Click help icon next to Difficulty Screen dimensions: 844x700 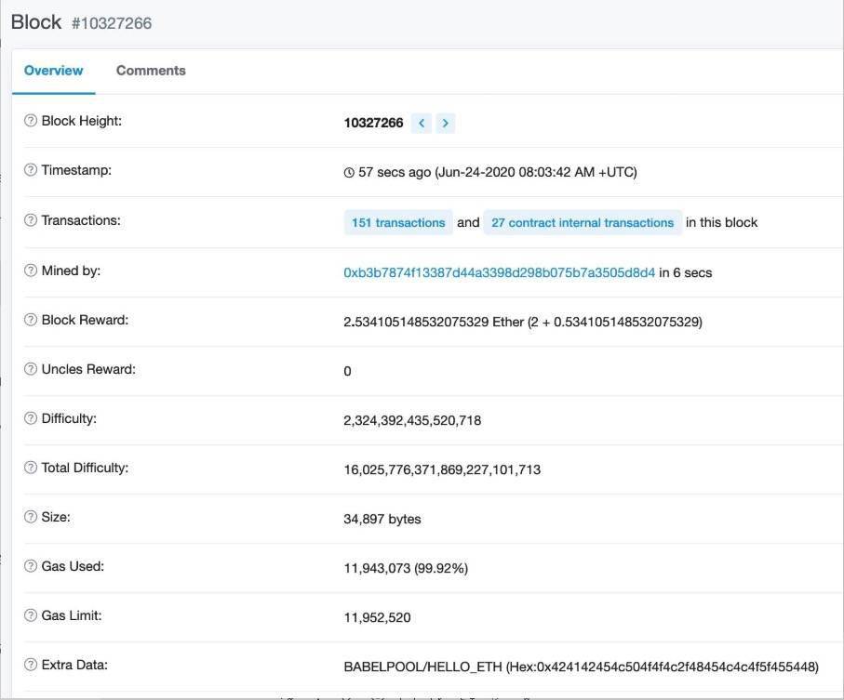pos(31,419)
